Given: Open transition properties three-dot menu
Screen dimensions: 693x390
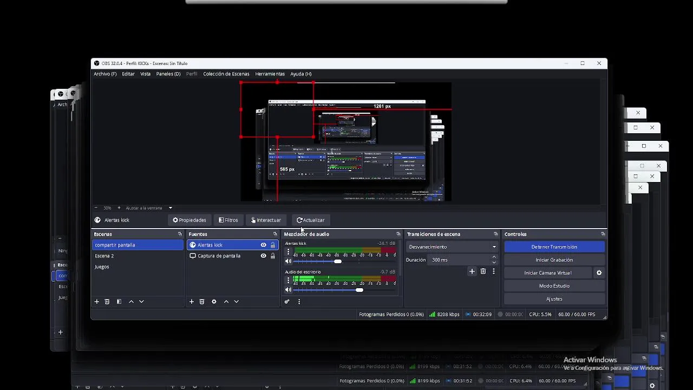Looking at the screenshot, I should [x=493, y=271].
